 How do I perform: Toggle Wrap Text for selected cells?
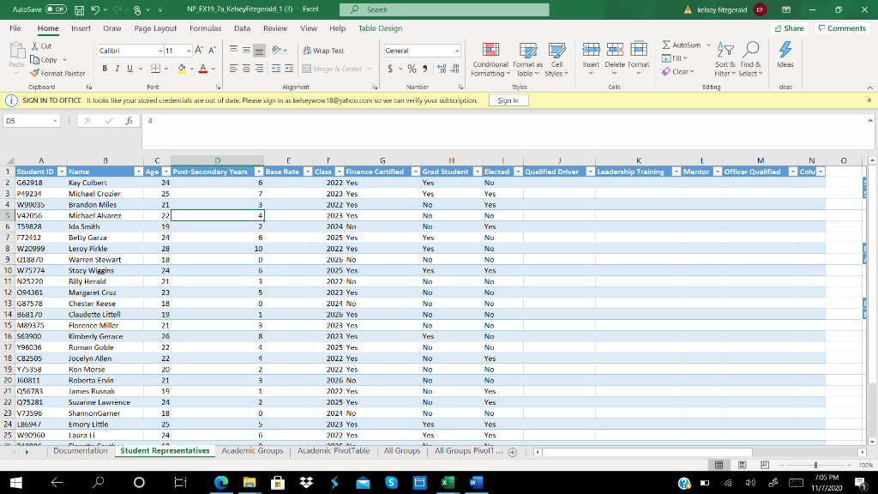click(322, 51)
